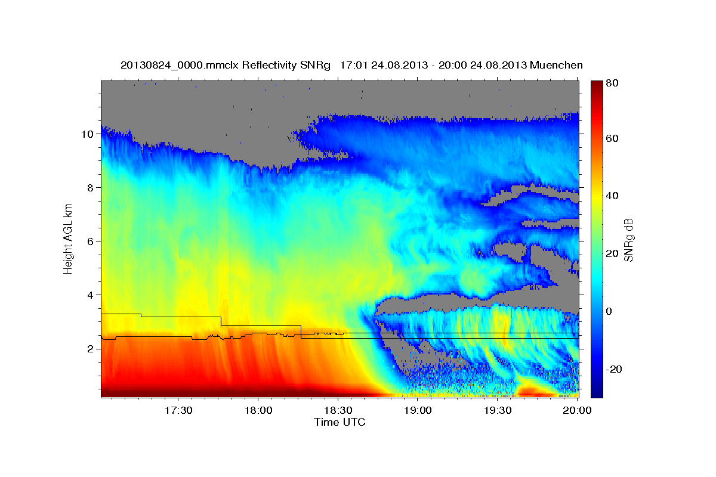Click the 18:30 time tick label
This screenshot has width=716, height=477.
pos(338,411)
